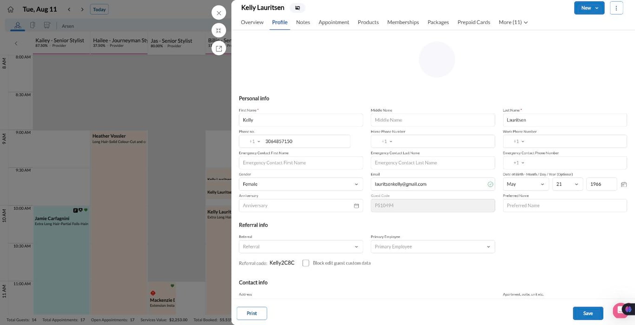The image size is (635, 325).
Task: Open birth day 21 dropdown
Action: [x=568, y=184]
